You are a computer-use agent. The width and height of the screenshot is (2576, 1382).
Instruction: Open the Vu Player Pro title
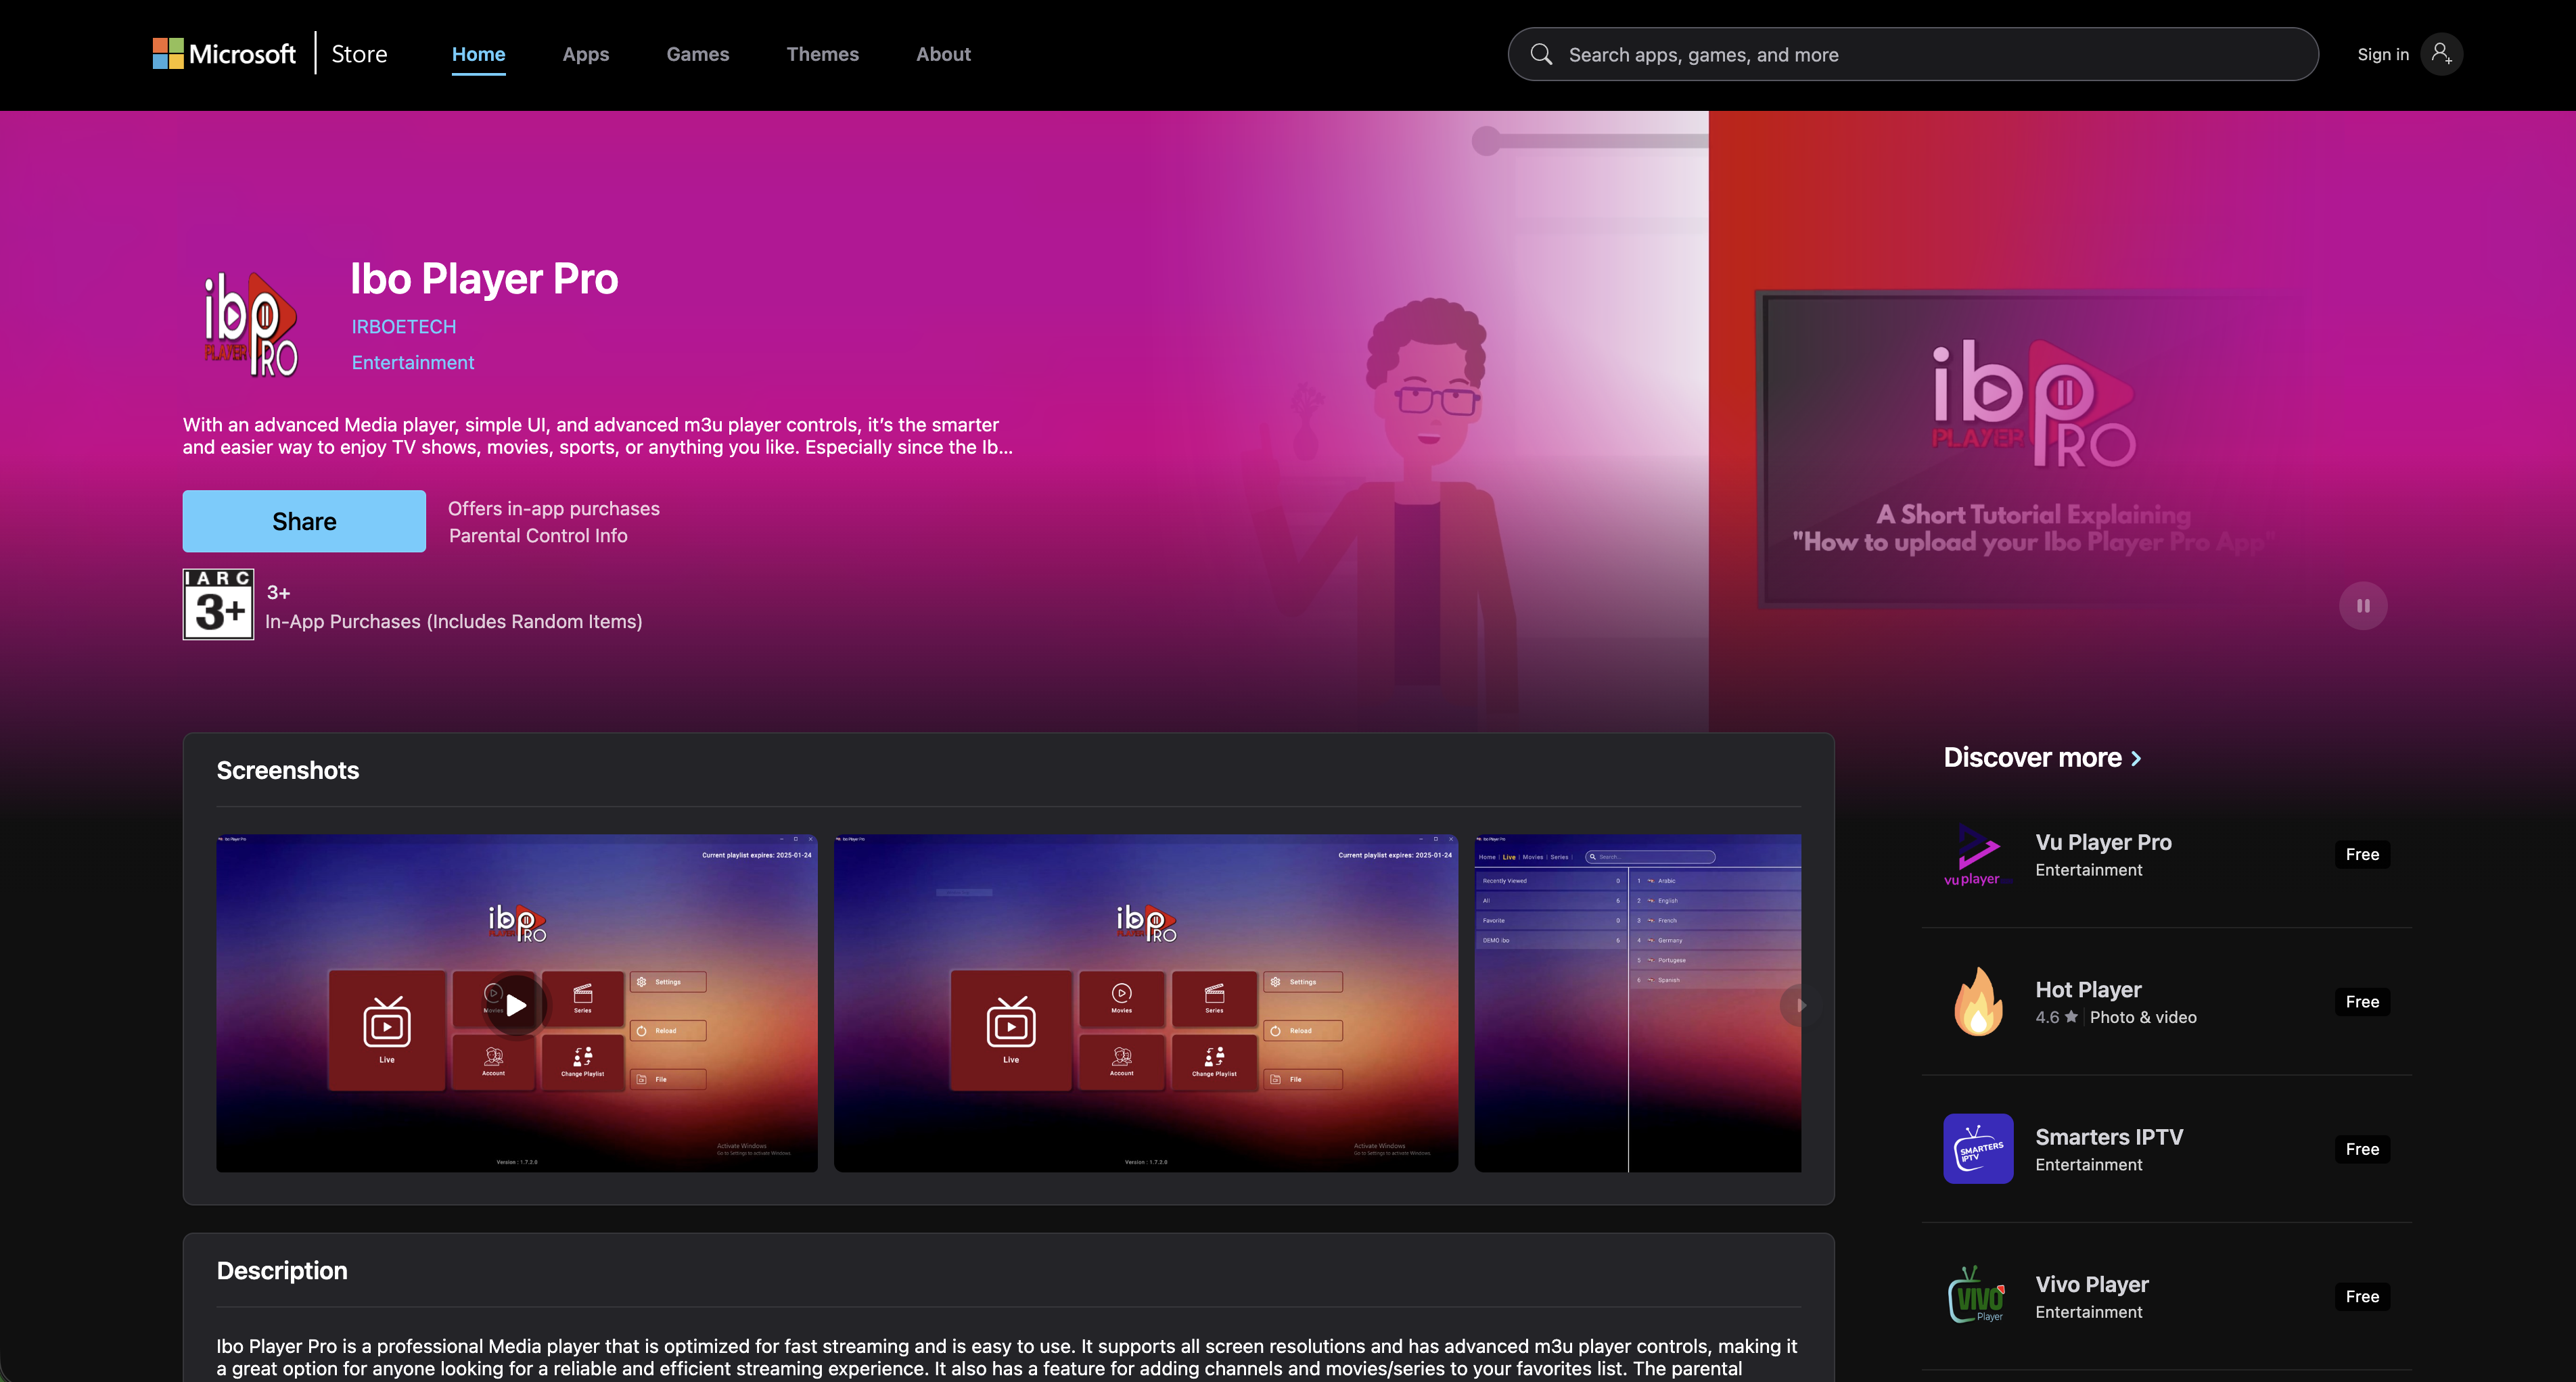point(2103,842)
